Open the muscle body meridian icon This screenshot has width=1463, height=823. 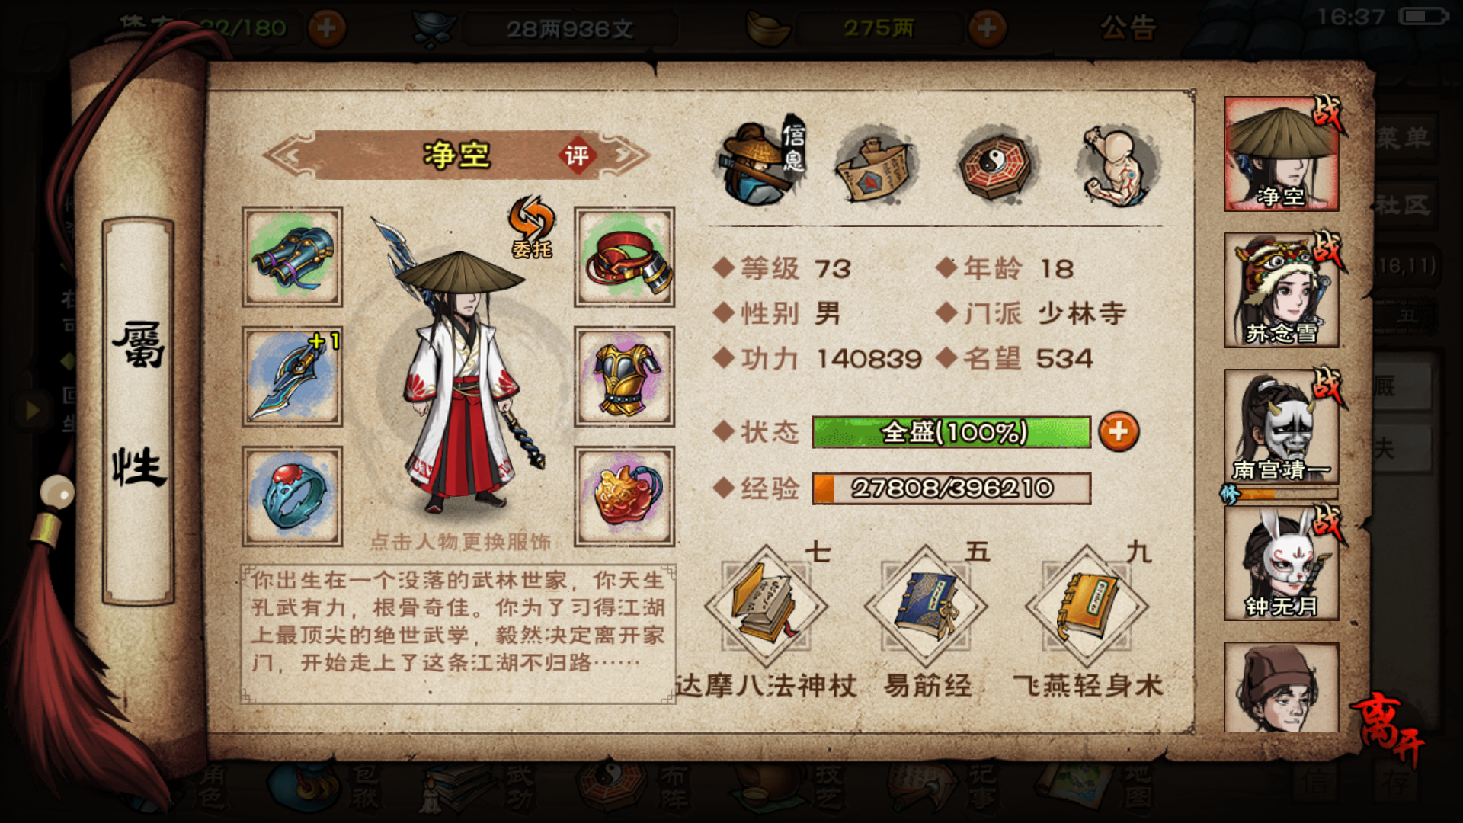(x=1118, y=165)
